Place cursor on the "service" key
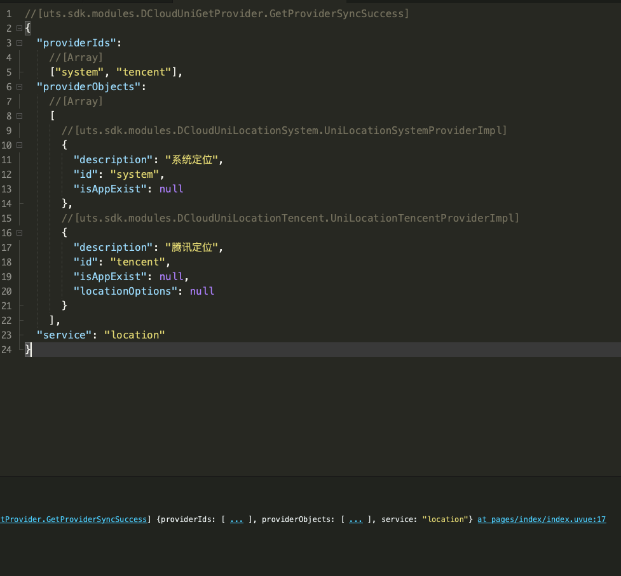The width and height of the screenshot is (621, 576). tap(64, 335)
